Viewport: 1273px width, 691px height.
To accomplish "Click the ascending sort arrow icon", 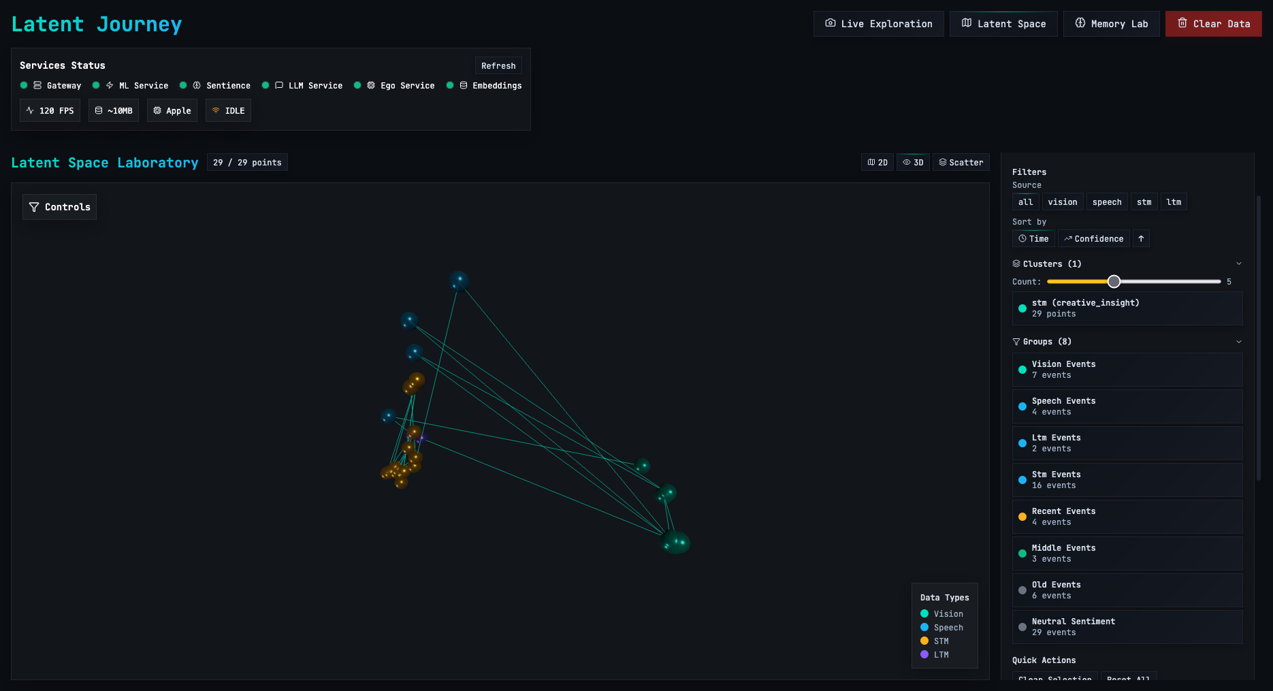I will pos(1141,238).
